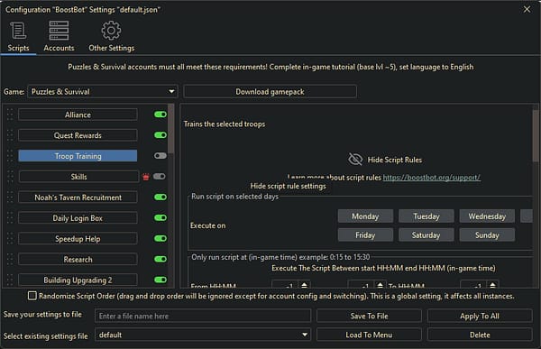The width and height of the screenshot is (541, 349).
Task: Close the Configuration window
Action: coord(527,9)
